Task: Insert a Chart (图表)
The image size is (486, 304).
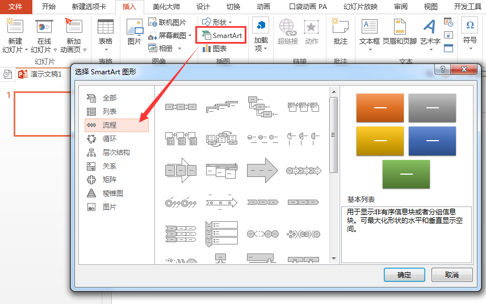Action: tap(215, 49)
